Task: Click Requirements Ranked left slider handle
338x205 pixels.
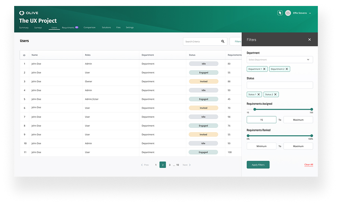Action: pos(248,136)
